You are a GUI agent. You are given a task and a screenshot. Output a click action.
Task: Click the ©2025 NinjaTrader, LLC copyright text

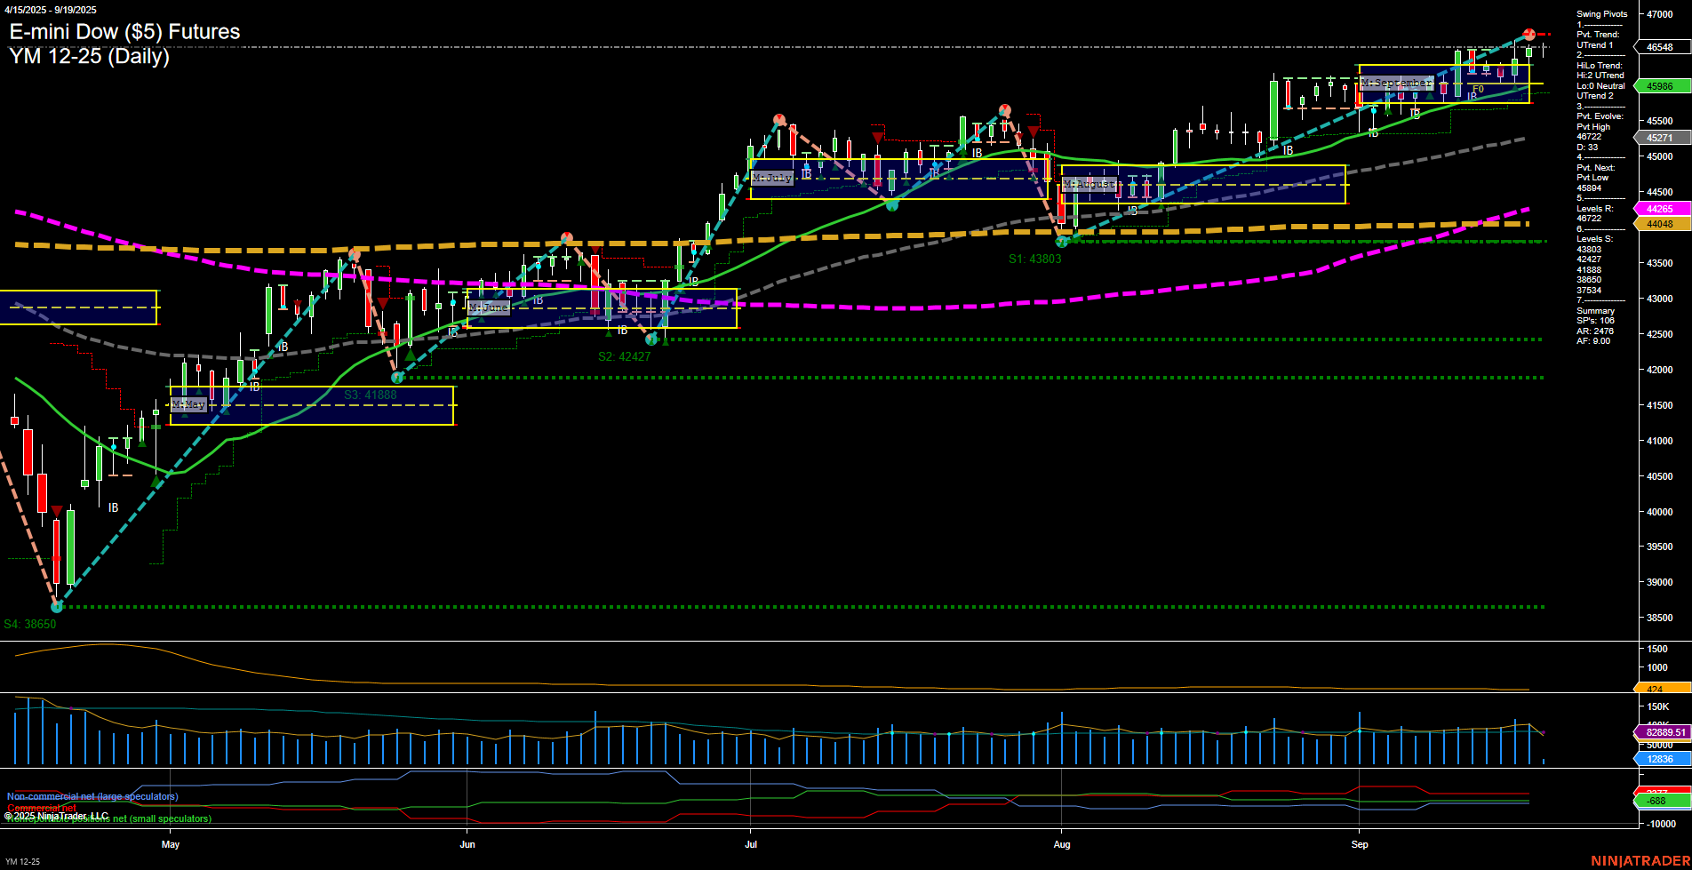[x=56, y=816]
